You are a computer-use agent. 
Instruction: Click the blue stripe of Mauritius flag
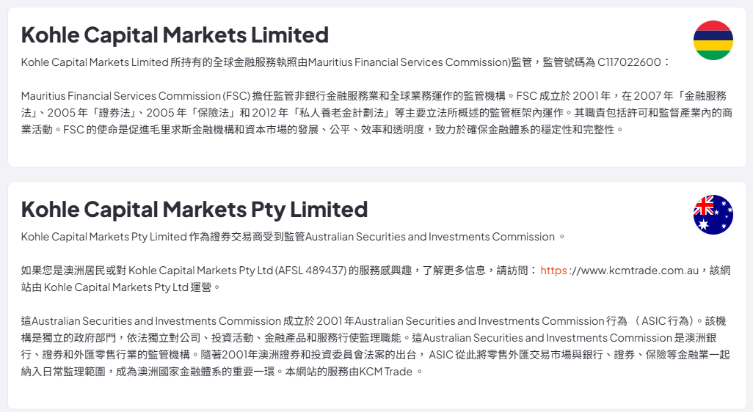point(713,35)
